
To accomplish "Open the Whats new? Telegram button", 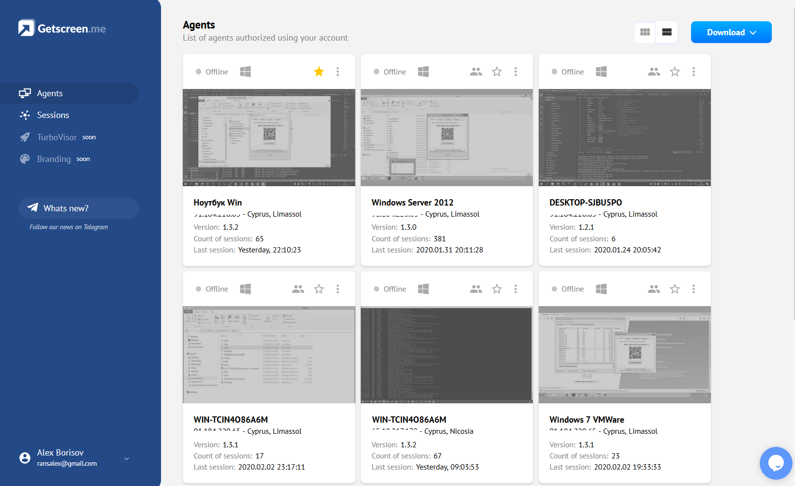I will tap(78, 208).
